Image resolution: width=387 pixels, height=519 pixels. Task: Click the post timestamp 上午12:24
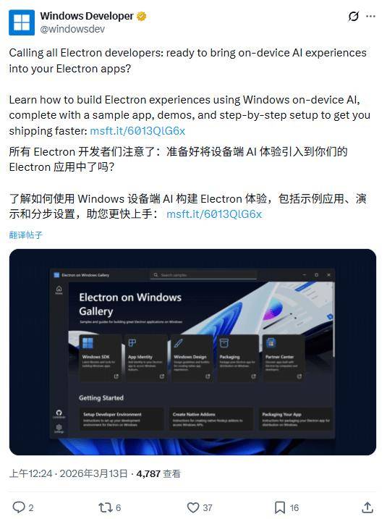(31, 473)
